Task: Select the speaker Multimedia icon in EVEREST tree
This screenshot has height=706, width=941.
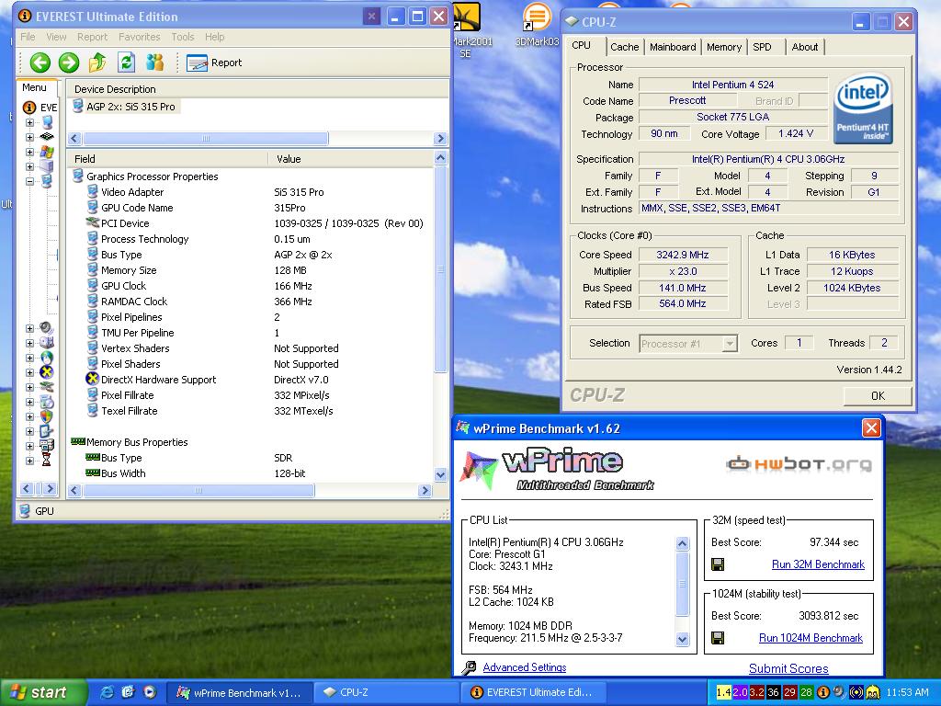Action: tap(46, 328)
